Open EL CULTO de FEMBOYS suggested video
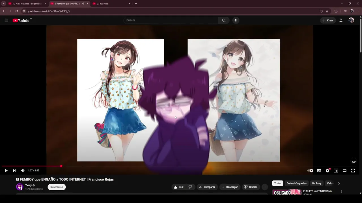 (317, 192)
